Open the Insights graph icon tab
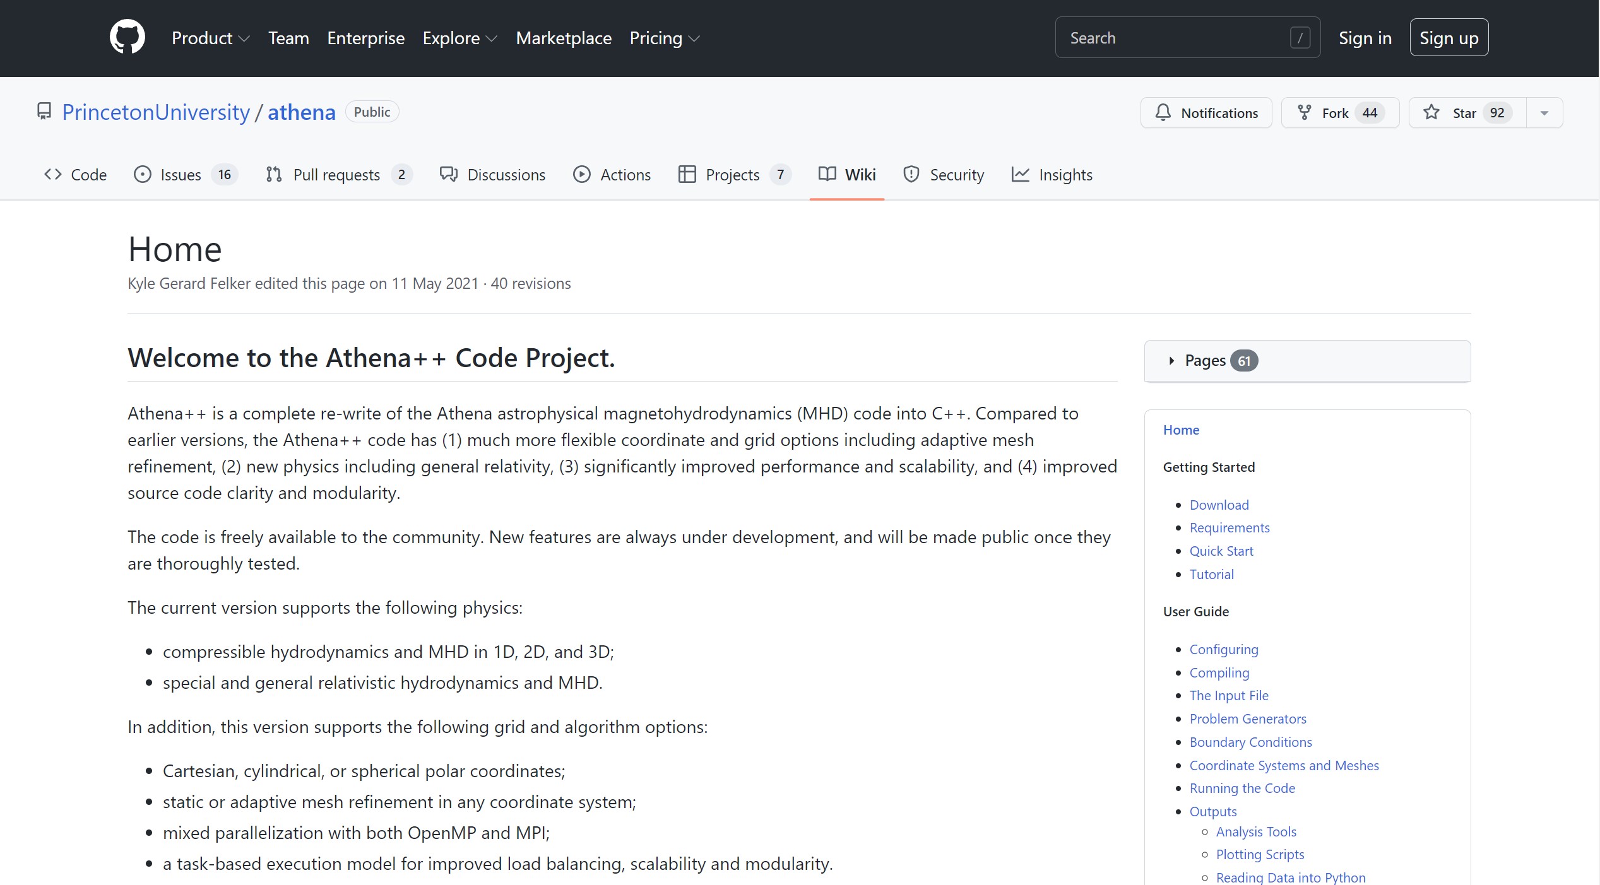The width and height of the screenshot is (1600, 885). (1020, 175)
